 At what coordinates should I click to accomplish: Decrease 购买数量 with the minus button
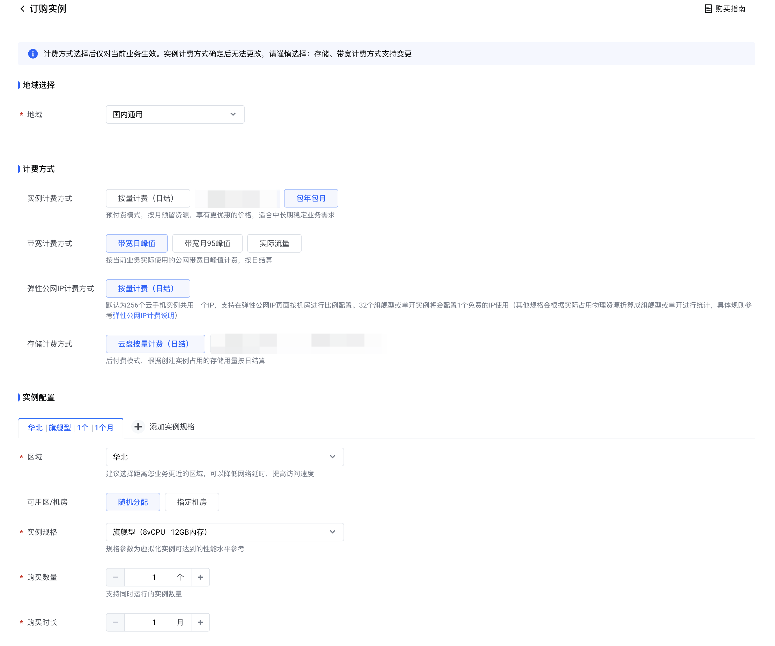point(115,577)
